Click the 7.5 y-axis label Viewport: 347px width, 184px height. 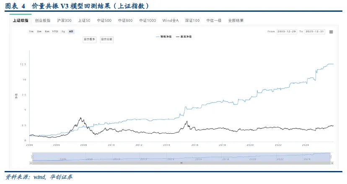[x=24, y=95]
